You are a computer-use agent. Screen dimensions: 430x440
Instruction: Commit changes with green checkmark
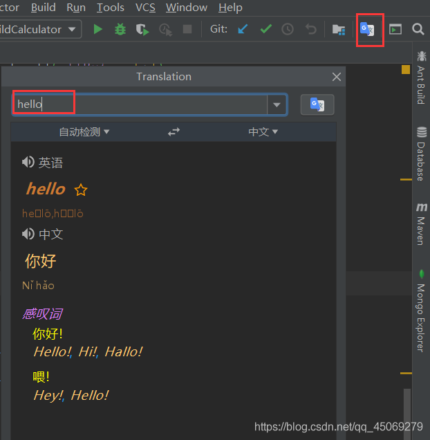pyautogui.click(x=266, y=29)
